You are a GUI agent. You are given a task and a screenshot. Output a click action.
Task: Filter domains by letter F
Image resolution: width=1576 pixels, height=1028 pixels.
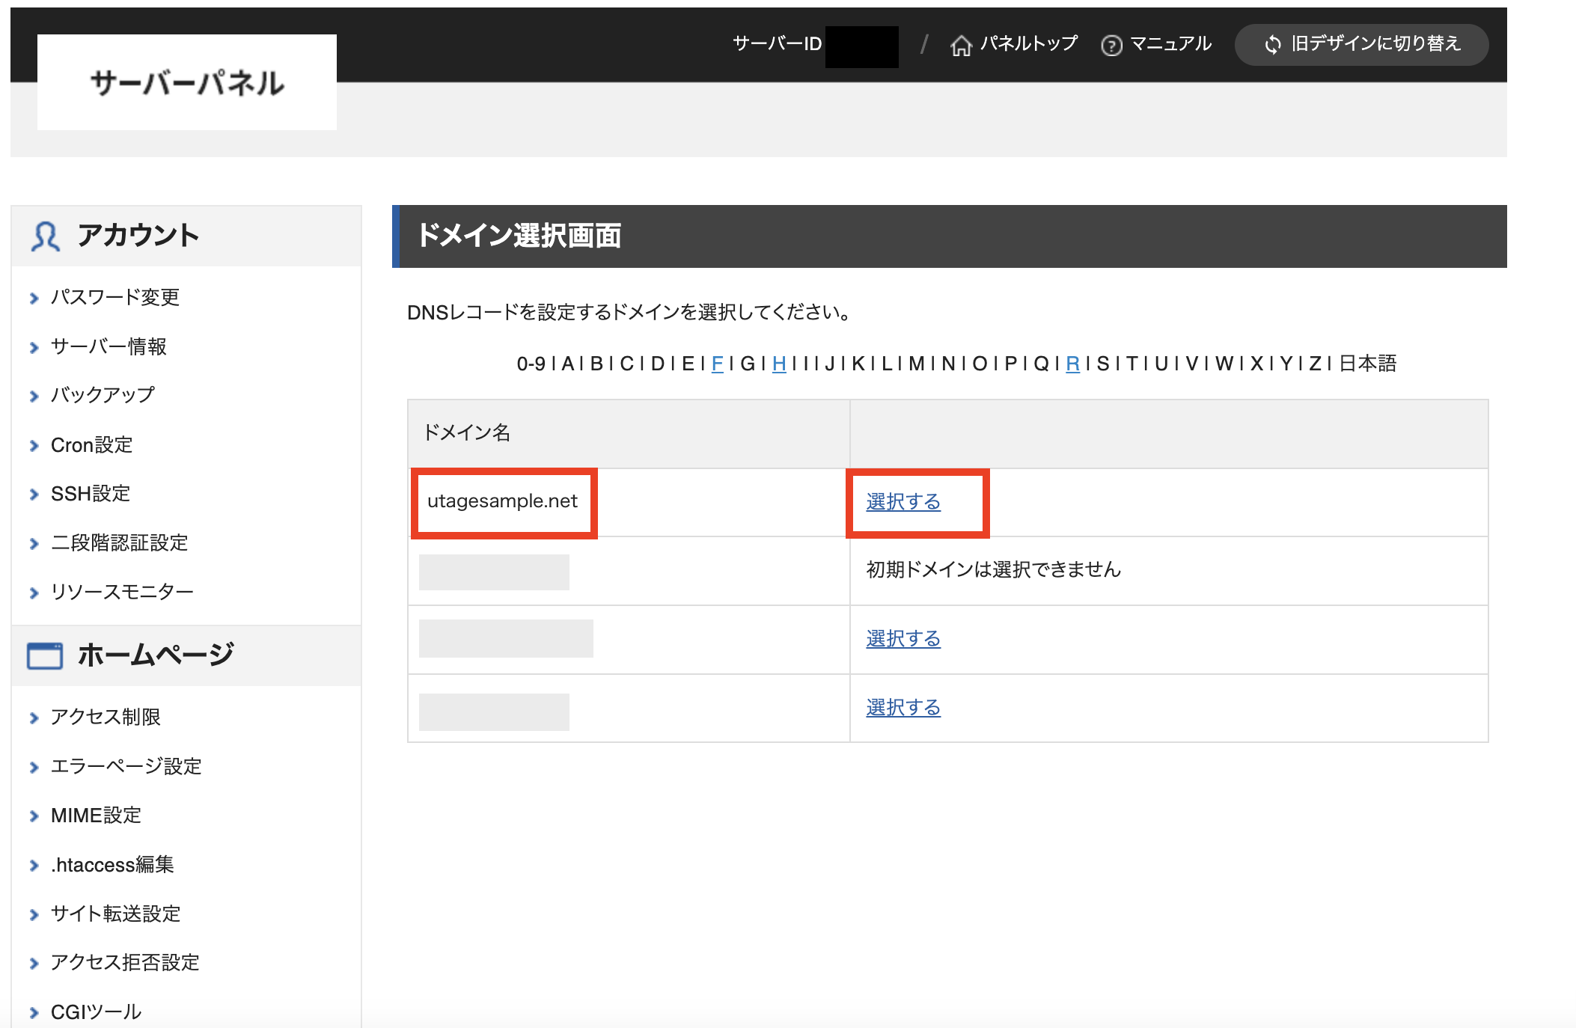[x=717, y=364]
